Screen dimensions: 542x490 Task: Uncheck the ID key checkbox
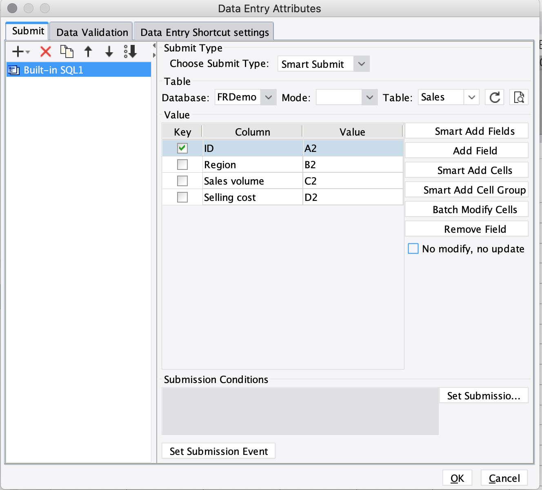(x=182, y=148)
